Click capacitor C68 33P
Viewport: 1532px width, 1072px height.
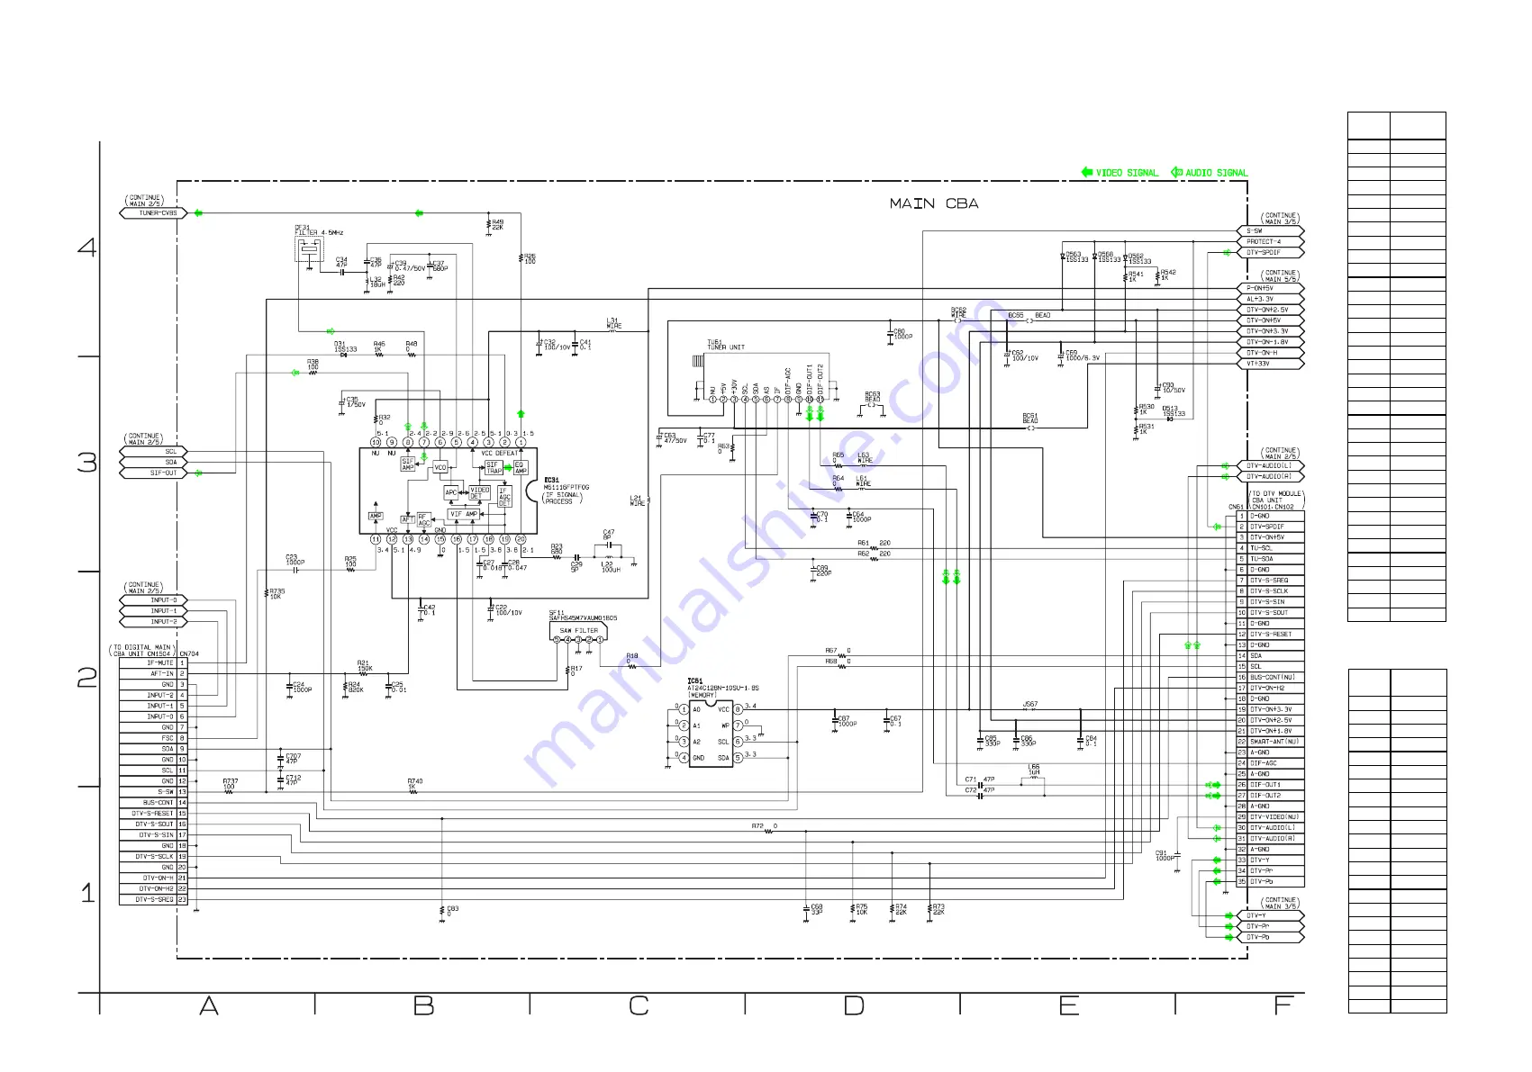point(813,910)
